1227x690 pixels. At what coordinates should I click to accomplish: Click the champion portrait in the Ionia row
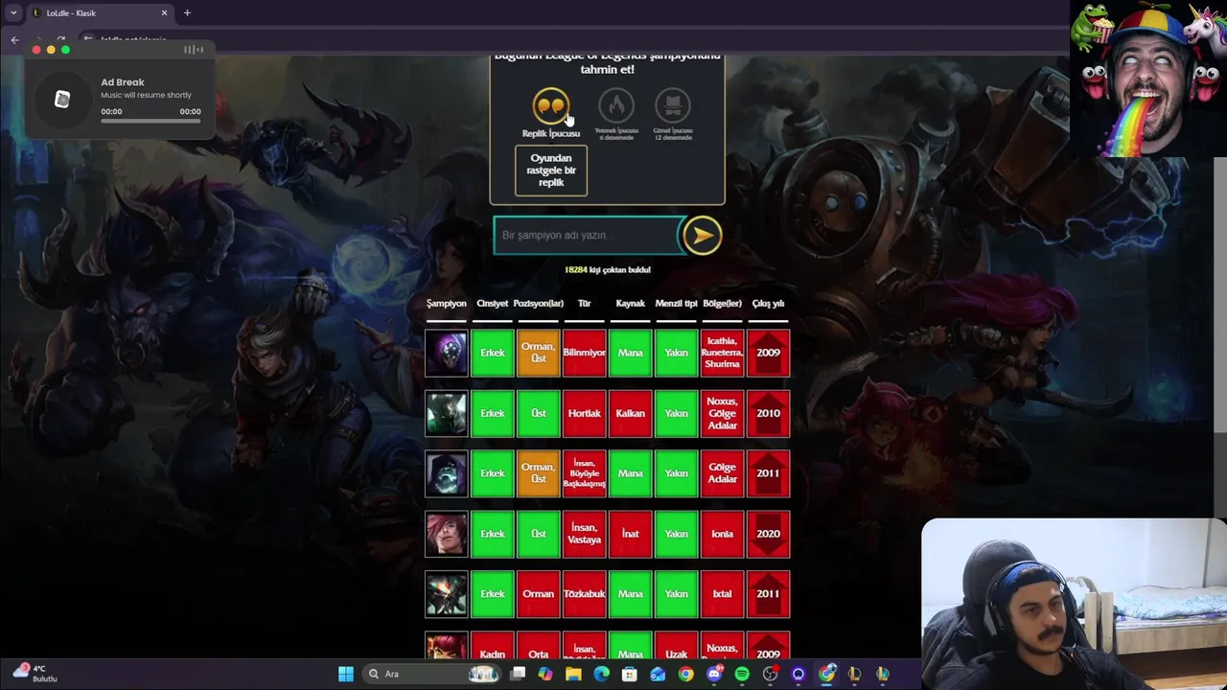click(447, 534)
